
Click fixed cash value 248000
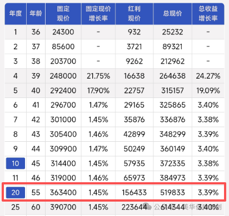click(x=63, y=76)
